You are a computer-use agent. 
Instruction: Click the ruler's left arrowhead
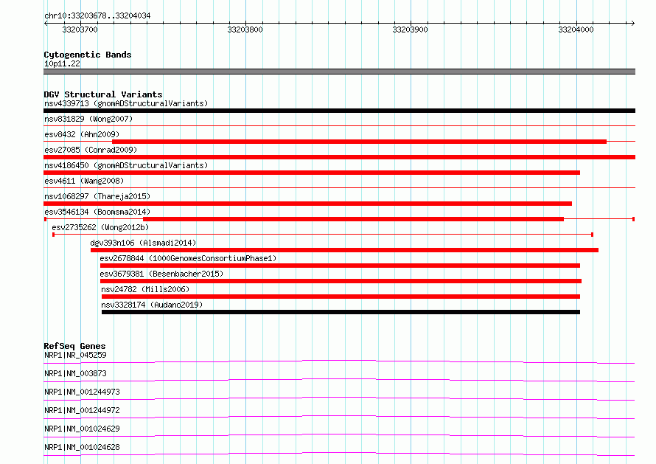coord(46,23)
